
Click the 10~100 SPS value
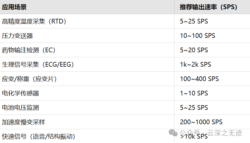197,36
